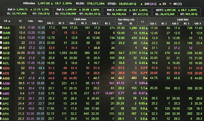The width and height of the screenshot is (204, 121).
Task: Click the green up triangle beside VNIndex 1,497.66
Action: click(52, 3)
